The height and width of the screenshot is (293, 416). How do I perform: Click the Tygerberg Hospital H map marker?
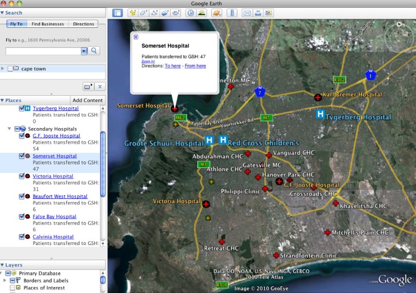coord(320,114)
